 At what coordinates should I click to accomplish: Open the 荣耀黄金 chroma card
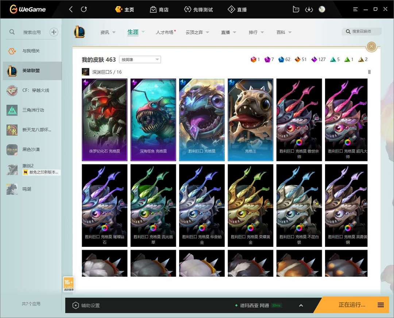pos(250,206)
